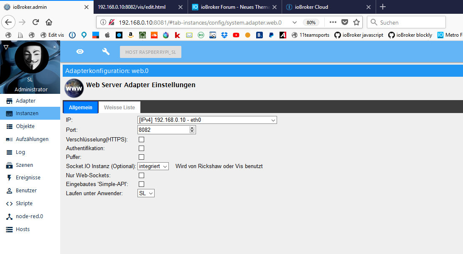Enable Nur Web-Sockets checkbox
463x254 pixels.
tap(141, 175)
